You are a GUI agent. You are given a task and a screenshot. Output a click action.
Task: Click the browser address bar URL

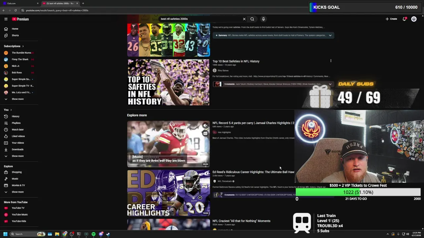[57, 10]
